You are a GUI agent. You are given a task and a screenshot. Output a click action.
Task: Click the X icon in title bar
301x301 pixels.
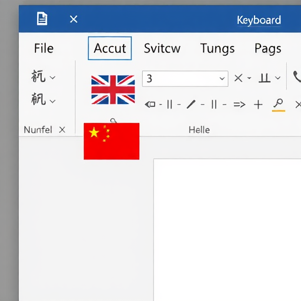[73, 19]
